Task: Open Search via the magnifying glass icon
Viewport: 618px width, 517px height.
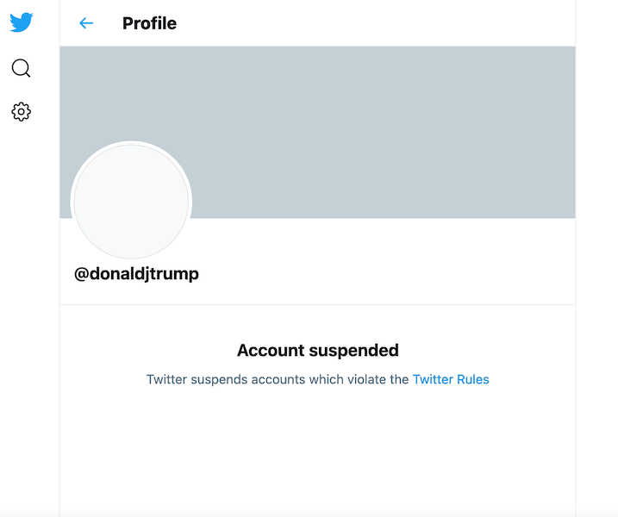Action: (21, 68)
